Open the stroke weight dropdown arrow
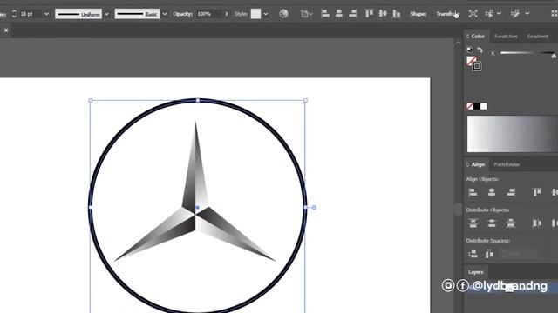558x313 pixels. (x=46, y=14)
